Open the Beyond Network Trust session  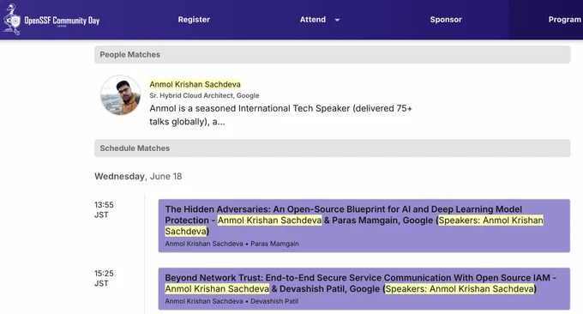coord(364,289)
